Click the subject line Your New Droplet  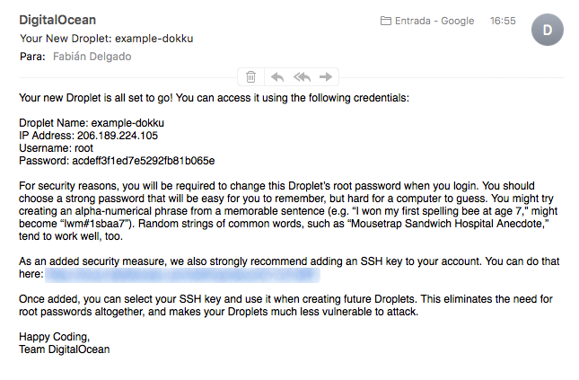106,39
